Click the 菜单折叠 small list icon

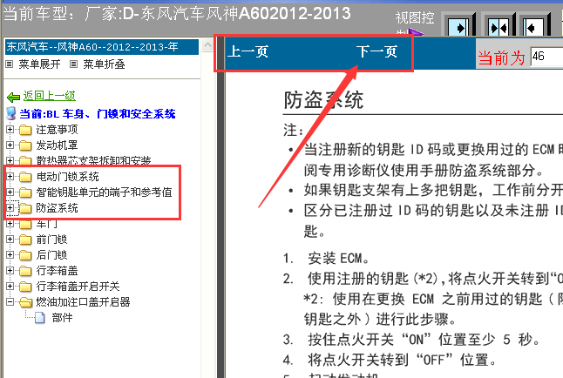coord(73,64)
